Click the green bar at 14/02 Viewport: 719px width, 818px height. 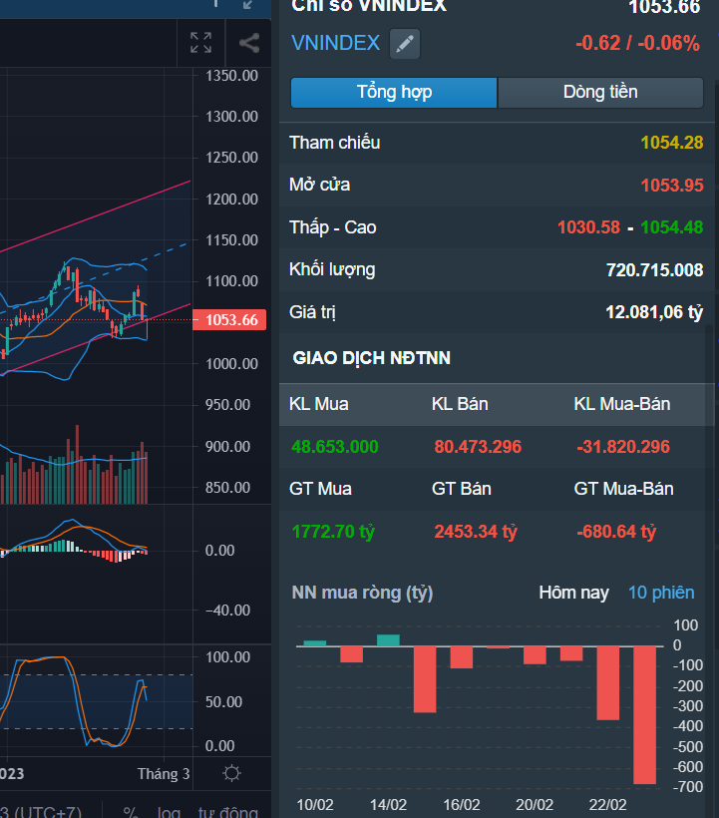(x=388, y=640)
